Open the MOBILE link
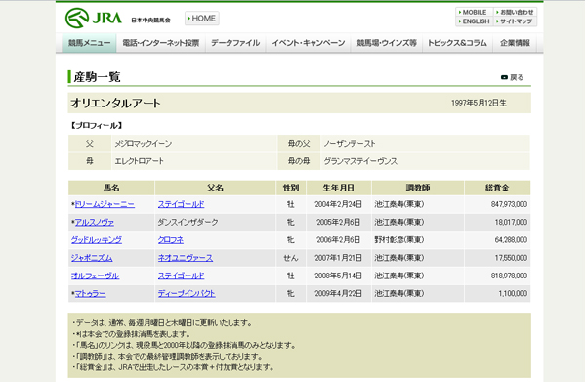The height and width of the screenshot is (382, 586). (x=475, y=13)
